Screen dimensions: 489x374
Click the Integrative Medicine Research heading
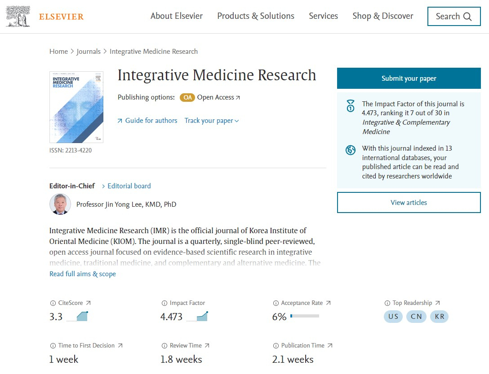click(217, 75)
